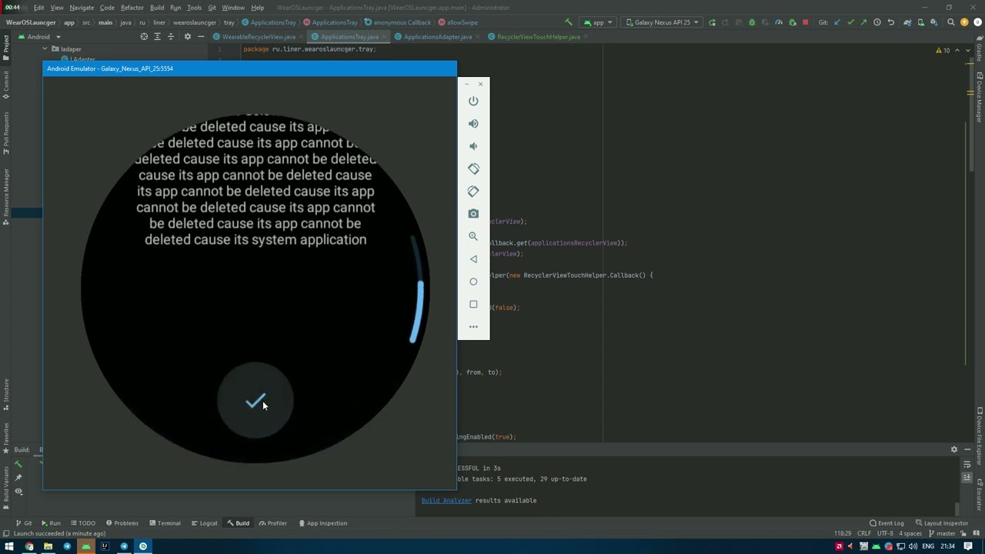Open the Problems tool window

coord(122,523)
